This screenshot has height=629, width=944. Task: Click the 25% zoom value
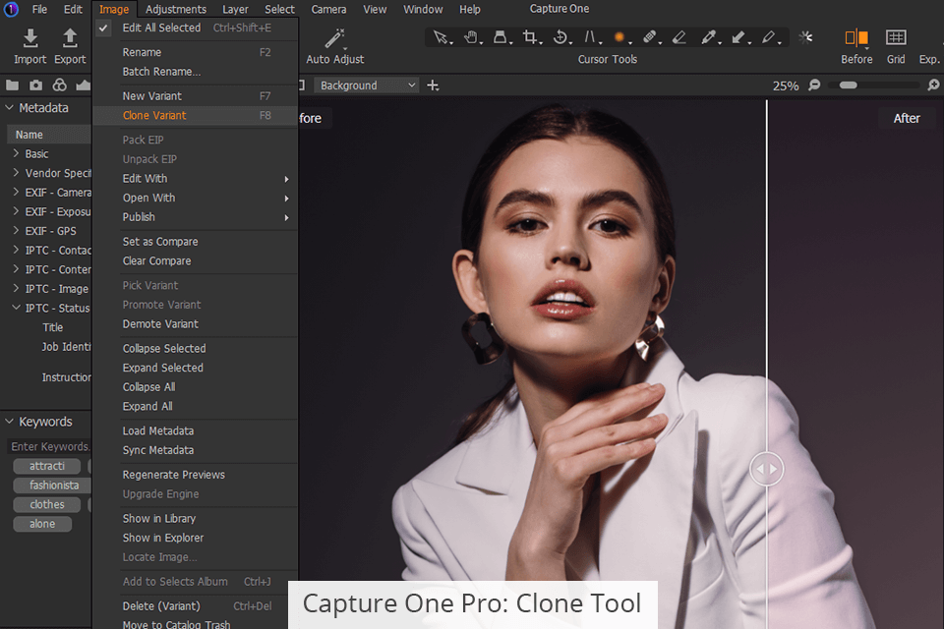point(786,86)
